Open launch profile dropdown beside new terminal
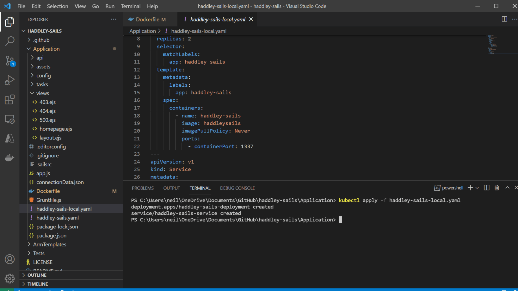 coord(477,188)
